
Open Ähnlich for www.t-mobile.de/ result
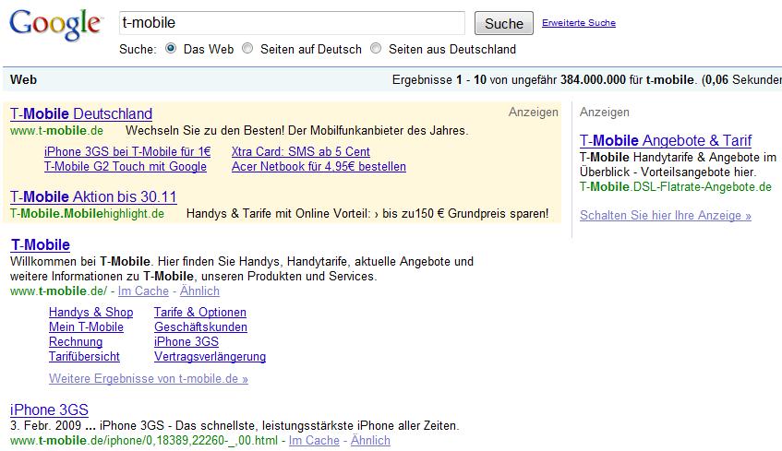[199, 291]
